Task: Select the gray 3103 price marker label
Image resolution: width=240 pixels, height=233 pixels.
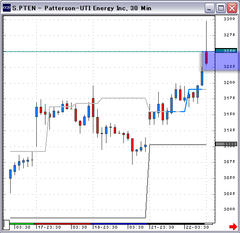Action: click(x=226, y=144)
